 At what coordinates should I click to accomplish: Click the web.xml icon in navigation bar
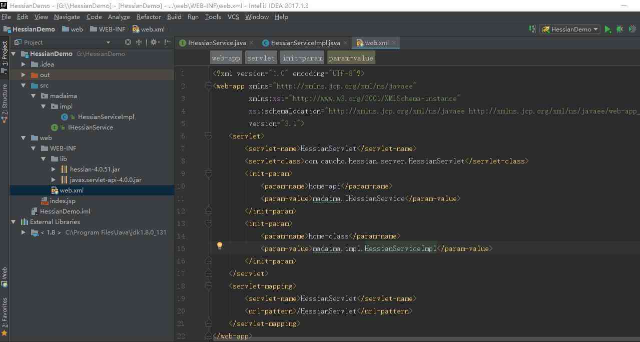tap(136, 29)
